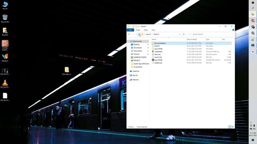Screen dimensions: 257x144
Task: Open the address bar history dropdown
Action: tap(180, 34)
